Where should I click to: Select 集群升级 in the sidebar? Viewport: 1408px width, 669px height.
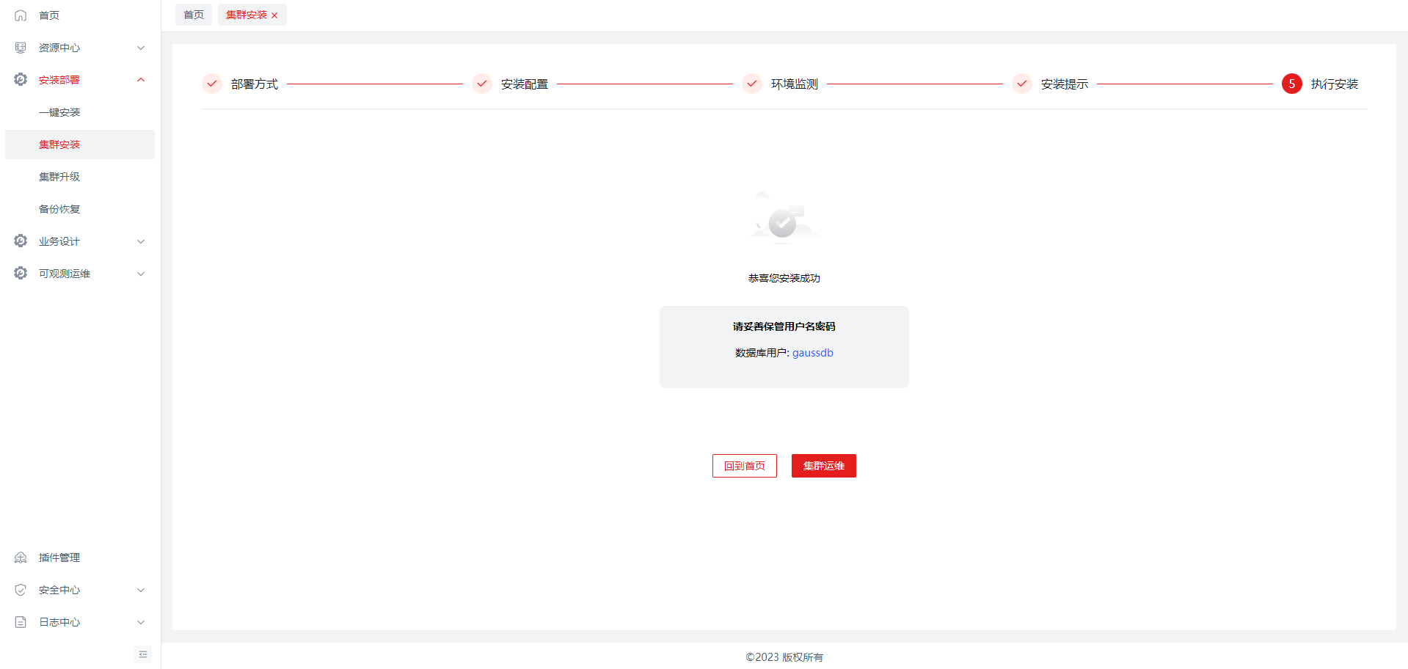[59, 177]
